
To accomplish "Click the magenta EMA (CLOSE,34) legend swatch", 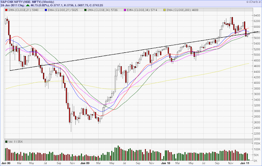I will 125,10.
